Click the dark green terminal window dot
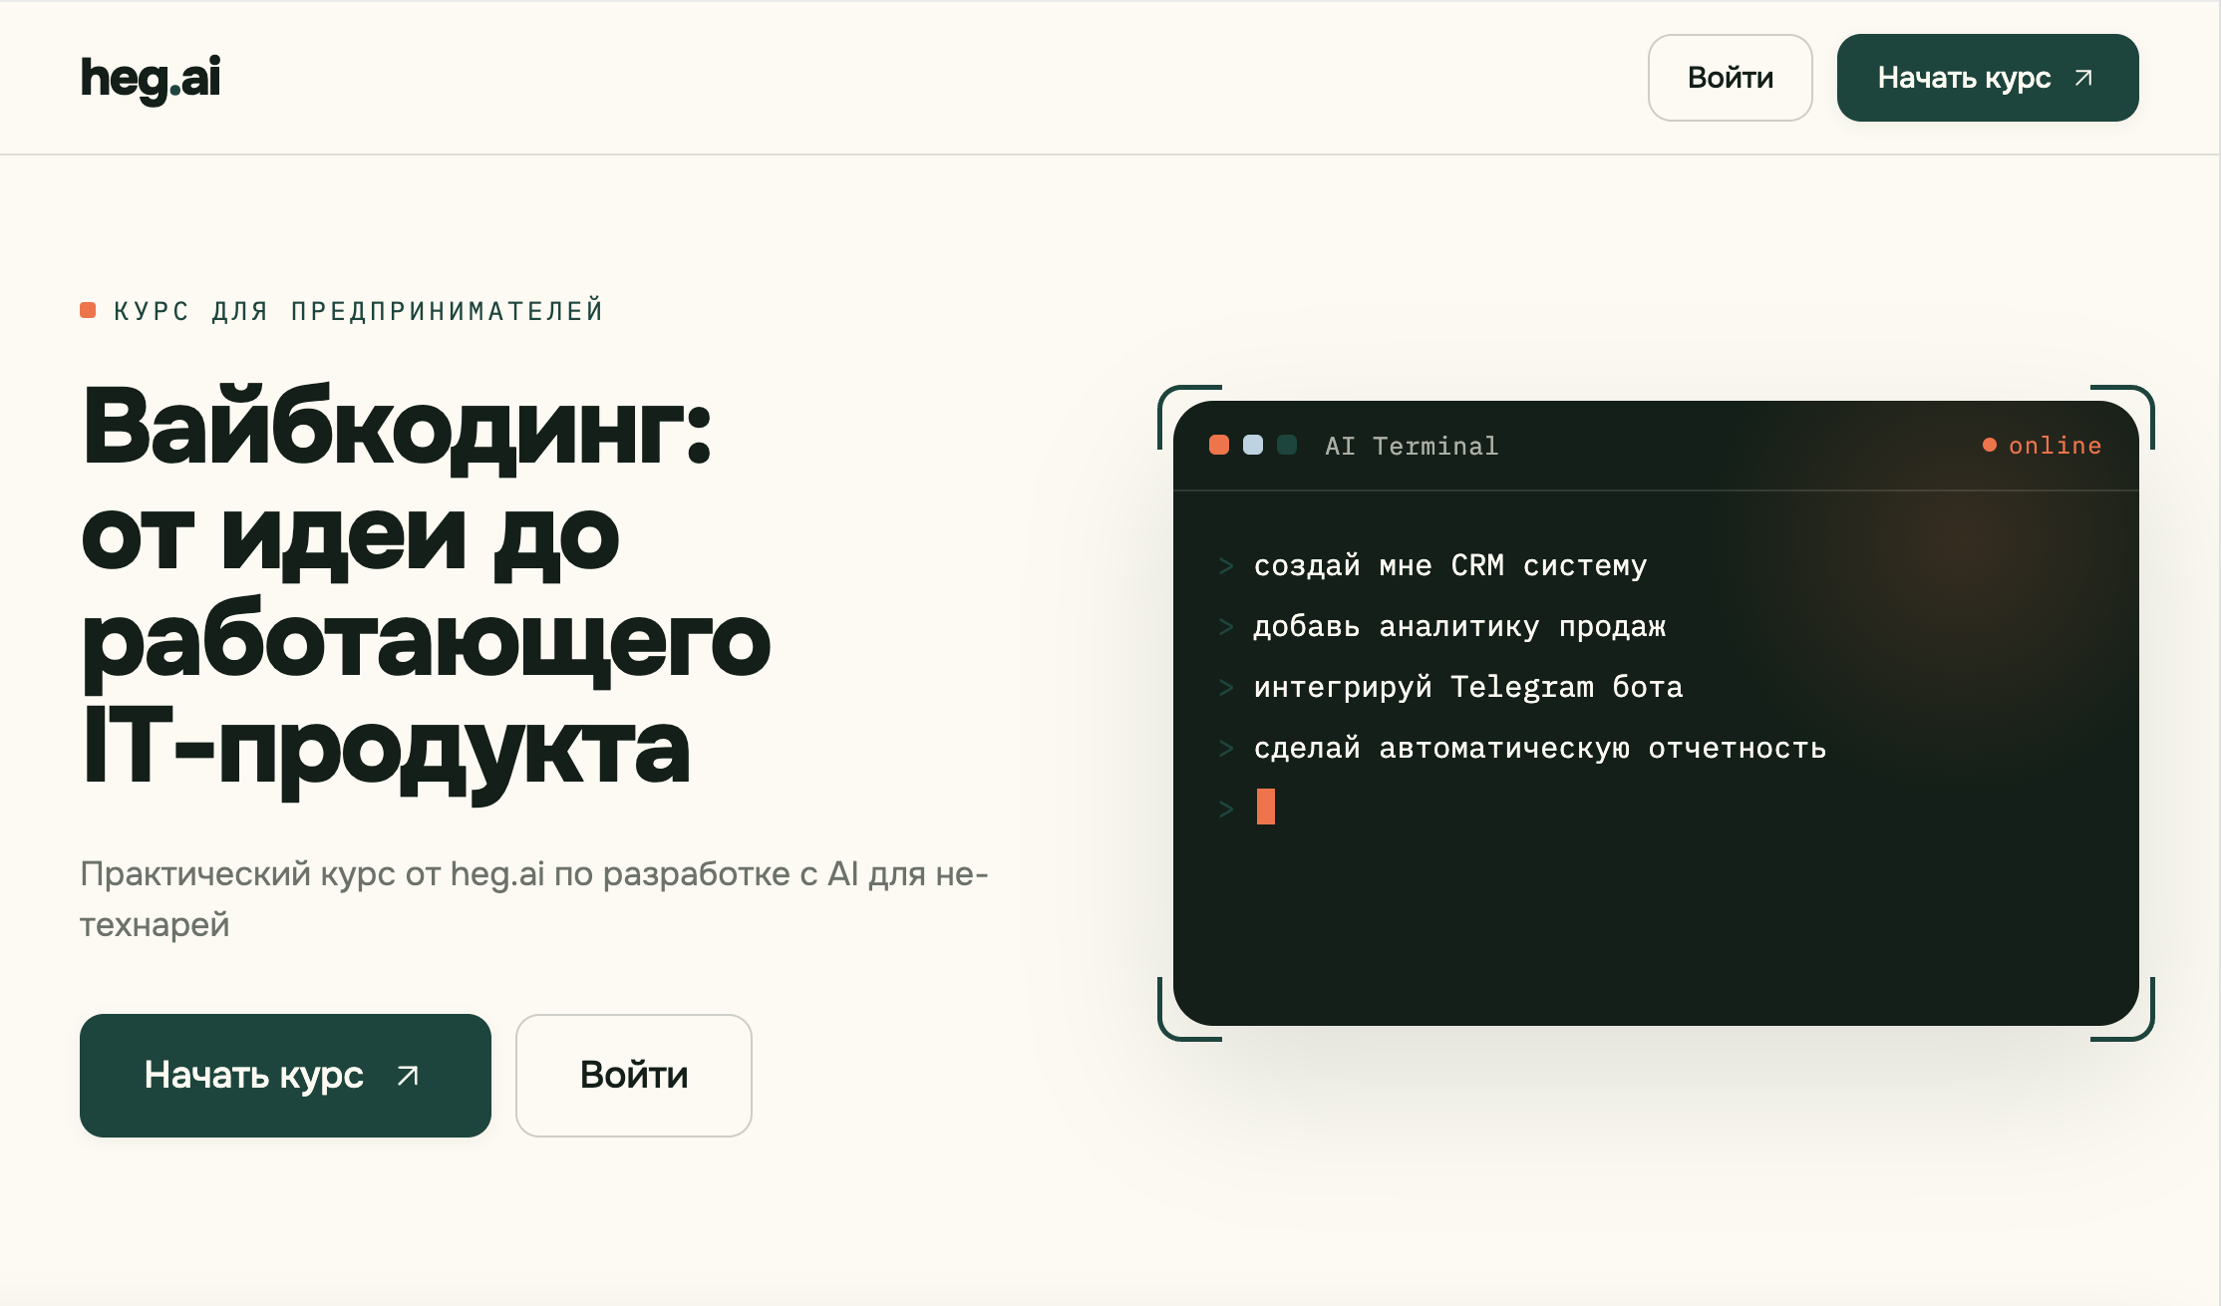 pyautogui.click(x=1287, y=445)
